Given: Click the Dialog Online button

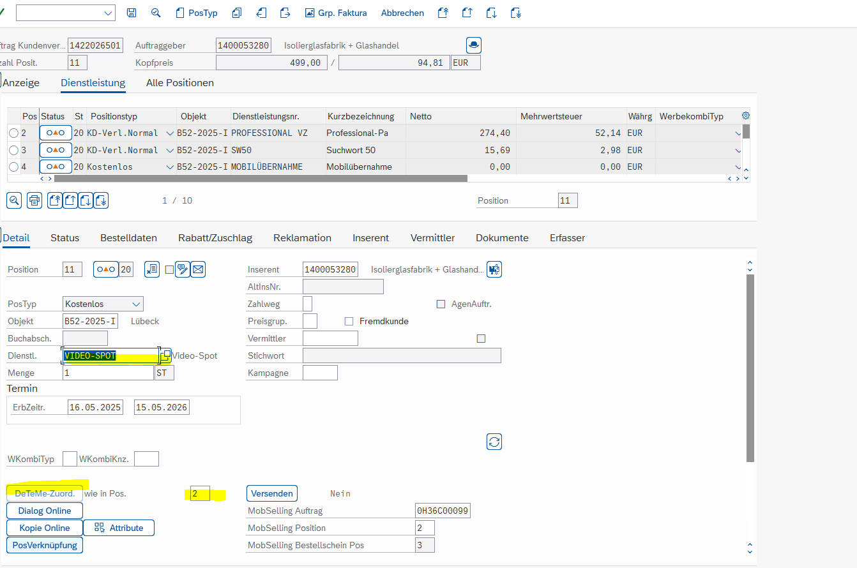Looking at the screenshot, I should pyautogui.click(x=45, y=511).
